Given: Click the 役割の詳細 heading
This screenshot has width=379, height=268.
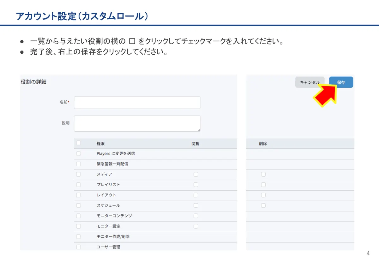Looking at the screenshot, I should pyautogui.click(x=33, y=82).
